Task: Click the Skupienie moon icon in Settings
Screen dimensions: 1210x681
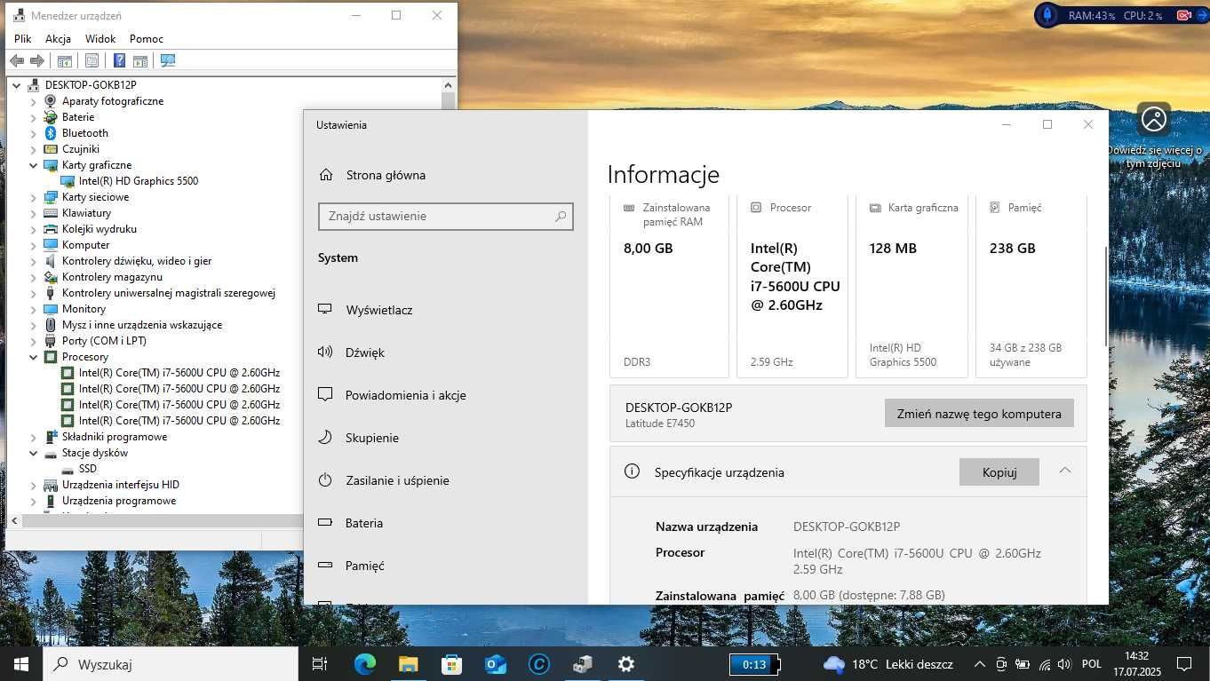Action: coord(325,438)
